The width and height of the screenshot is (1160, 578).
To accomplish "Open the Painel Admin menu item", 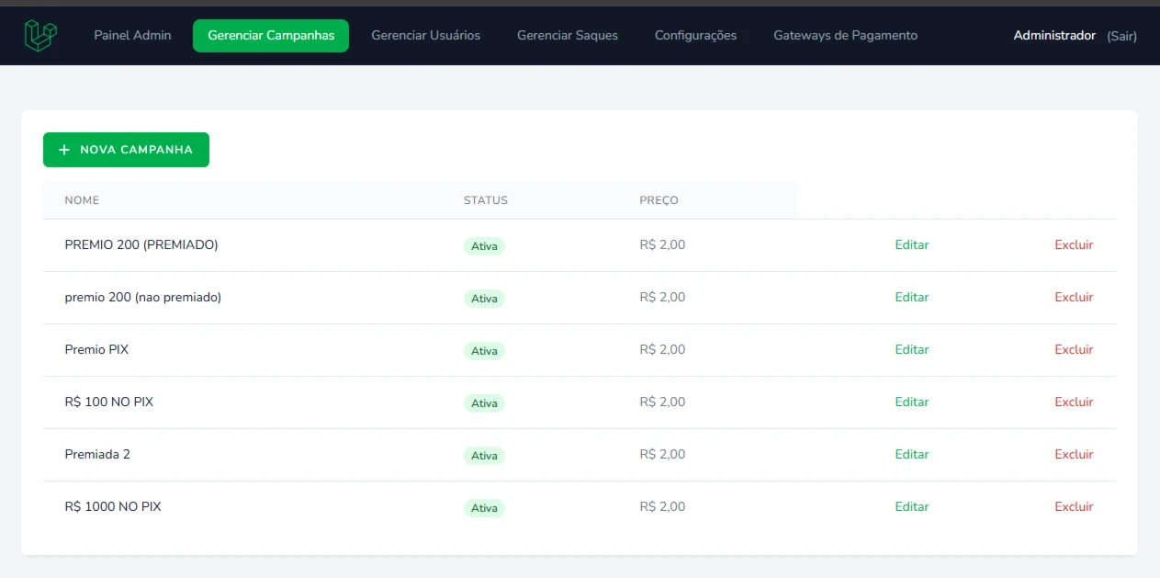I will click(131, 35).
